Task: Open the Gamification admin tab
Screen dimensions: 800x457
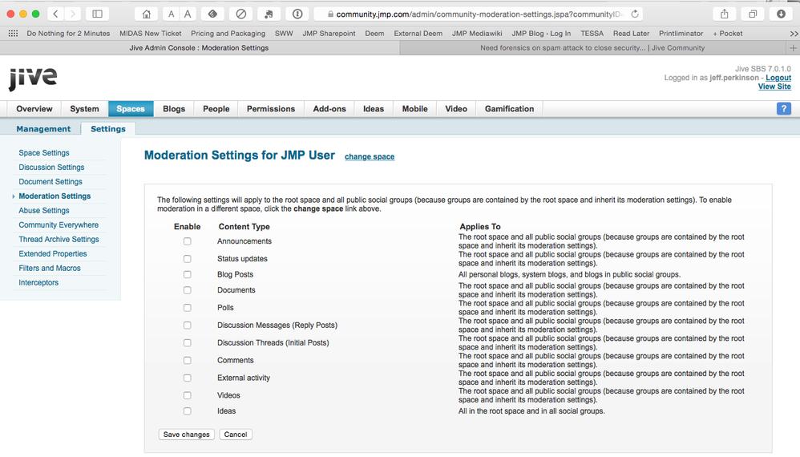Action: tap(509, 109)
